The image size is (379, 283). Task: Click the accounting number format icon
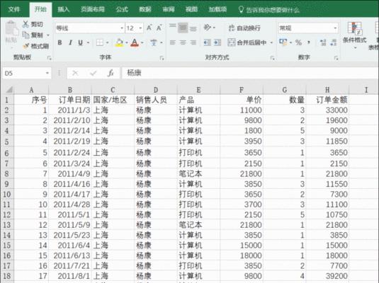[x=283, y=42]
